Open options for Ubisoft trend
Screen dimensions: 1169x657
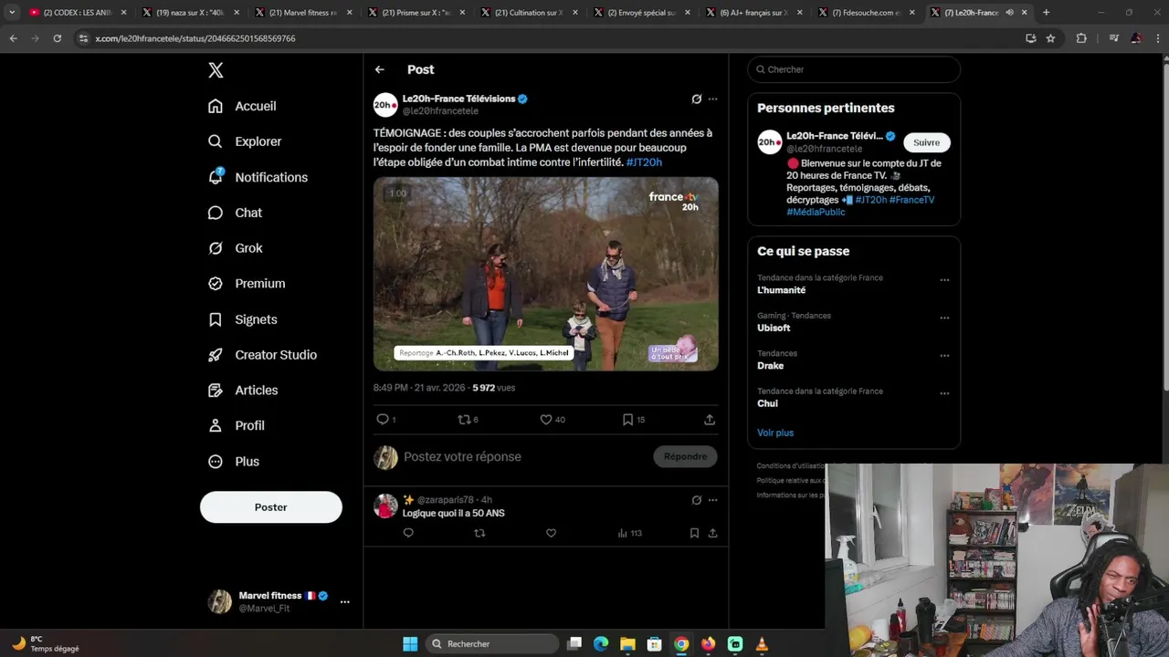tap(944, 318)
